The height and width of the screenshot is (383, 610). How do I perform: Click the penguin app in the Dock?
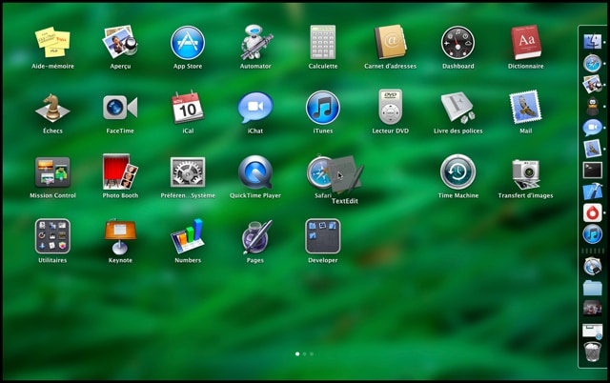pos(593,106)
